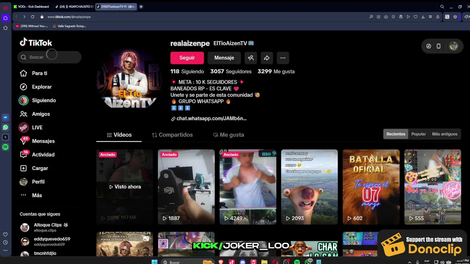Screen dimensions: 470x264
Task: Sort videos by Más antiguos
Action: [x=445, y=134]
